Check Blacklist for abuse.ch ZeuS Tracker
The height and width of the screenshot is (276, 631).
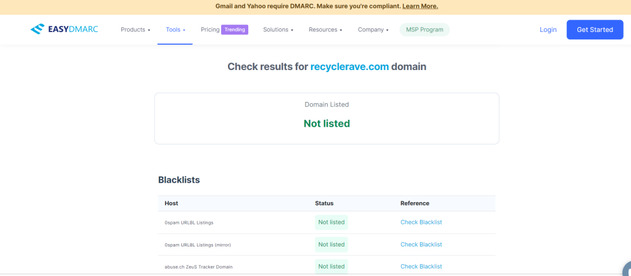[x=421, y=266]
